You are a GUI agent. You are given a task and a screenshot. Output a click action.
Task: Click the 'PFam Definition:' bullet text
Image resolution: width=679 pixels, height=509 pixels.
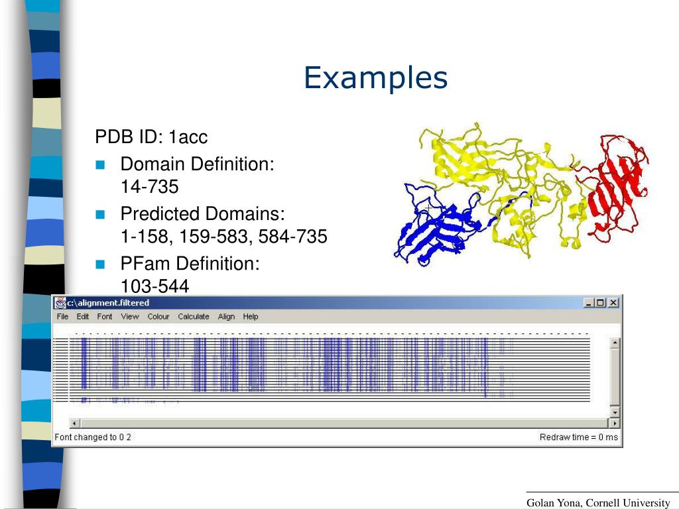tap(190, 264)
